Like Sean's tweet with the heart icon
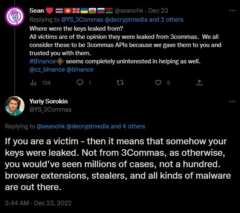 158,83
